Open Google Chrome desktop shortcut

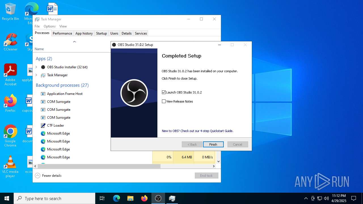tap(10, 136)
